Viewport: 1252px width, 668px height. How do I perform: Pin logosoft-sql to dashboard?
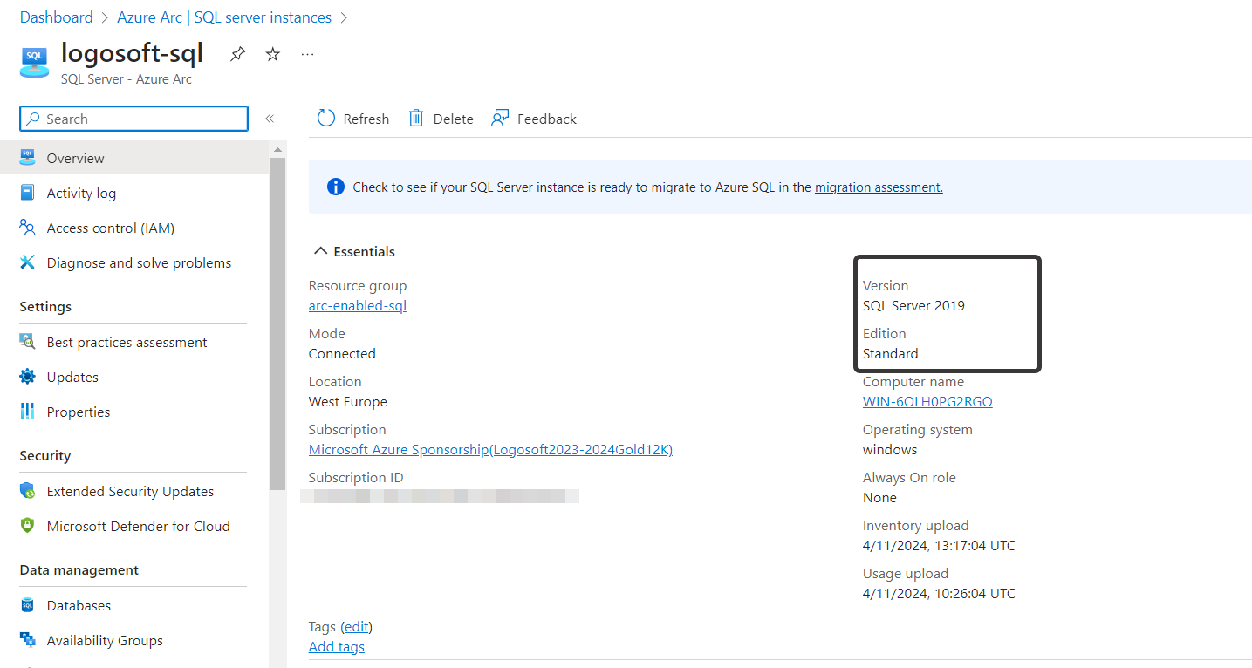coord(237,54)
